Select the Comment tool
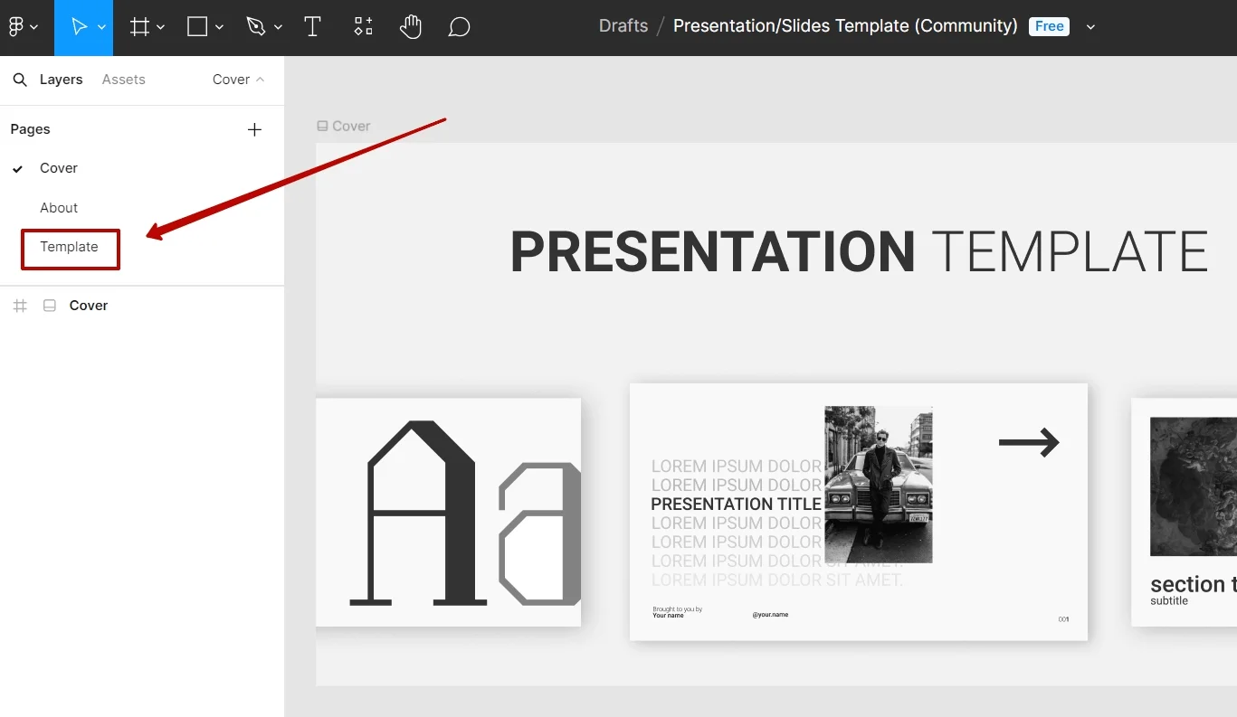The image size is (1237, 717). coord(460,27)
